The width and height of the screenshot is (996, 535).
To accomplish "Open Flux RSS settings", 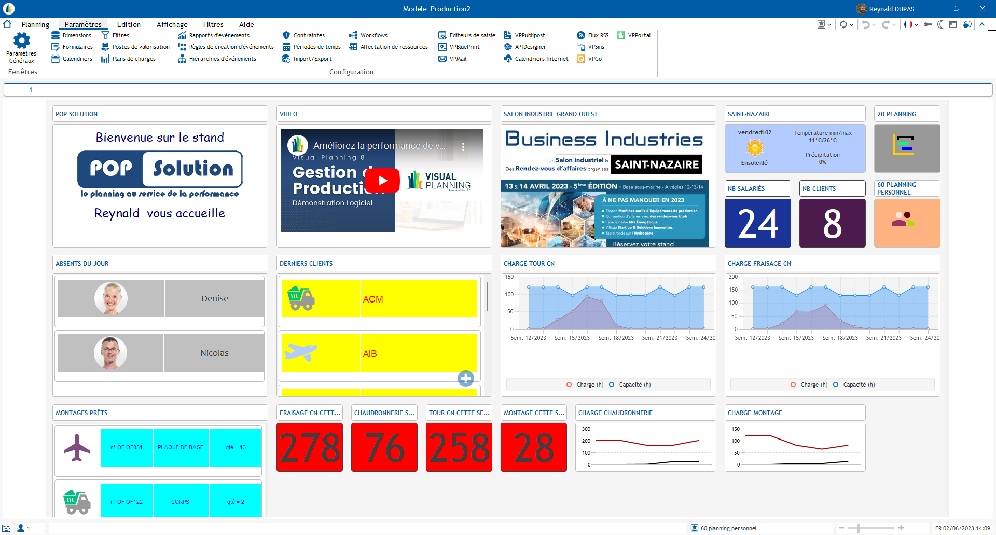I will coord(593,35).
